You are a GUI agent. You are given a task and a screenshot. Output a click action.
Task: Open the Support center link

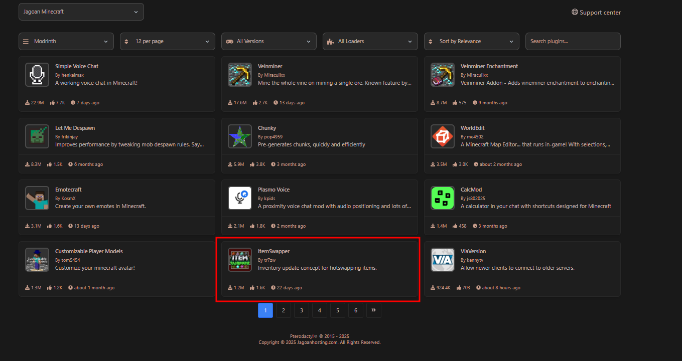[596, 13]
